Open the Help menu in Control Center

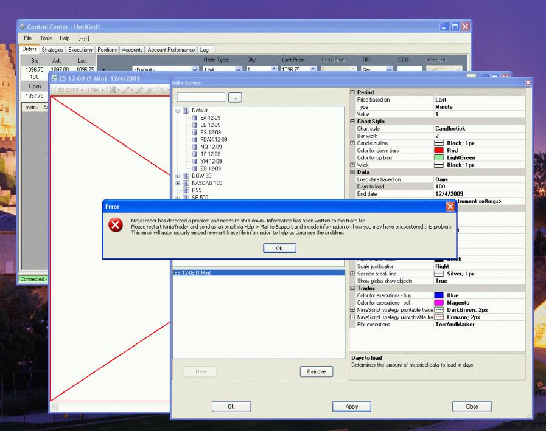point(65,38)
